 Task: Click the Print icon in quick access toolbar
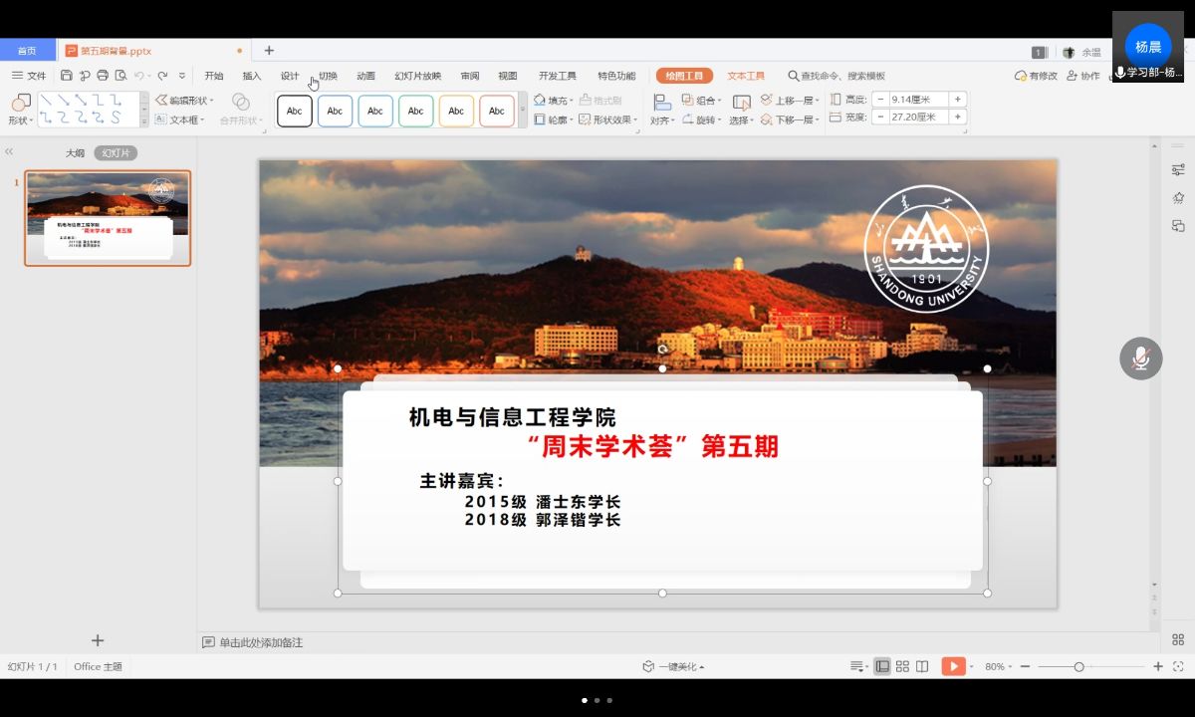pos(103,76)
